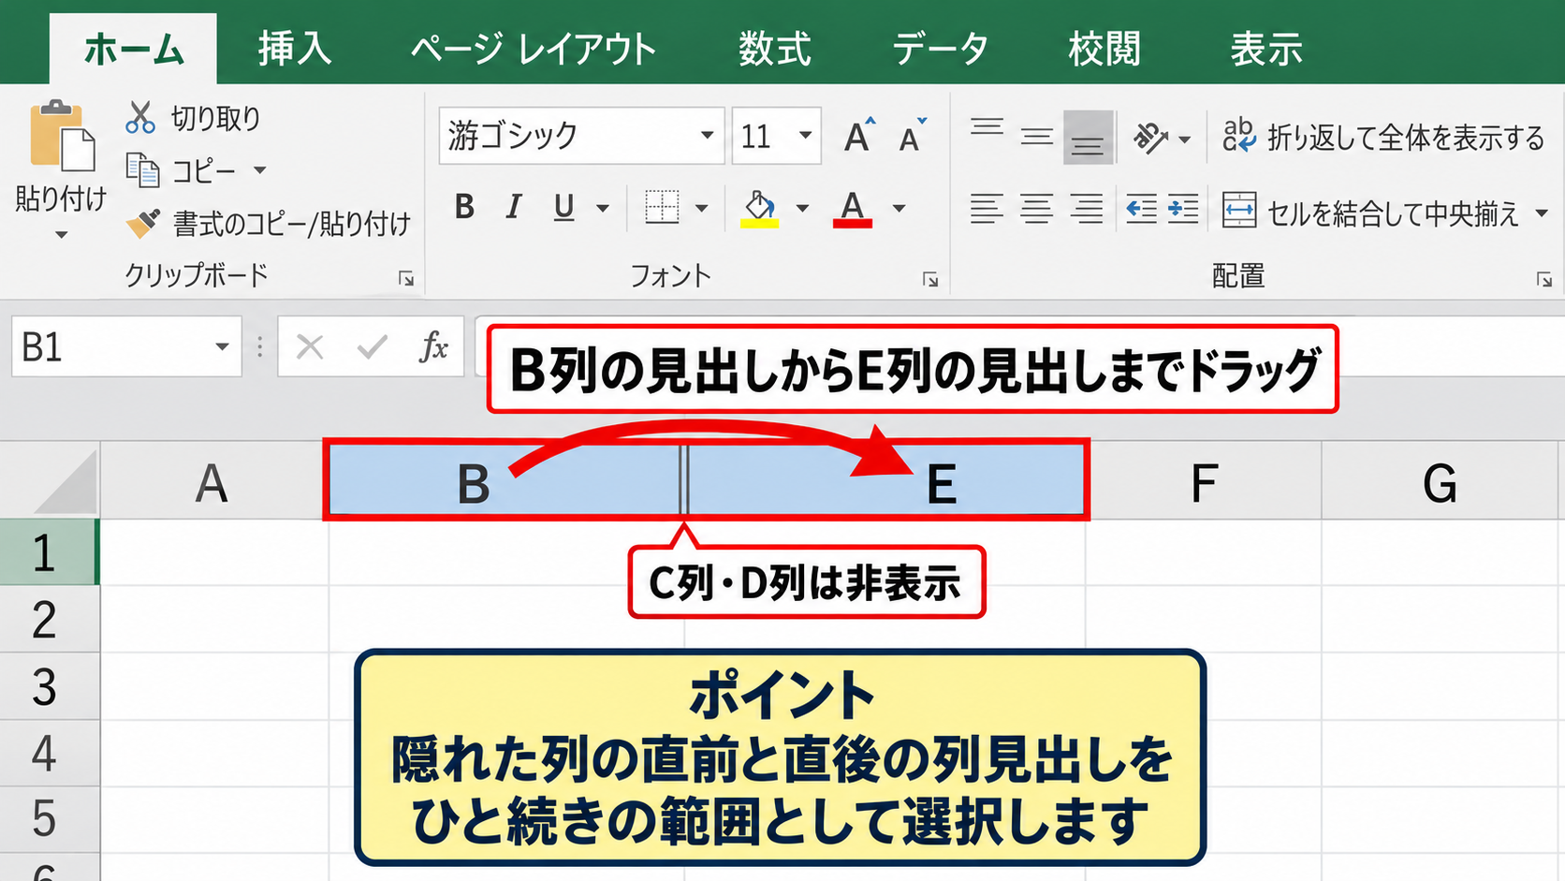Toggle Underline formatting
This screenshot has height=881, width=1565.
(x=563, y=207)
